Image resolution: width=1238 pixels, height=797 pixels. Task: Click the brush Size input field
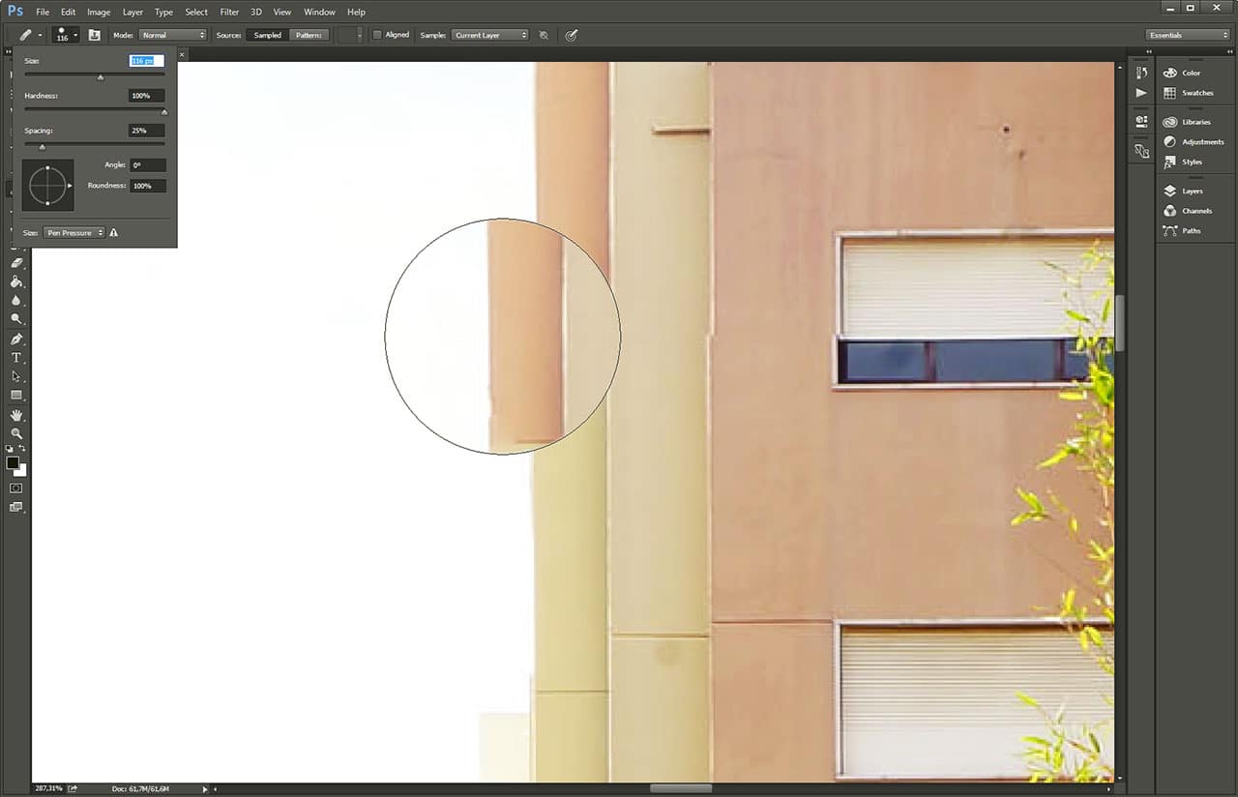click(146, 61)
